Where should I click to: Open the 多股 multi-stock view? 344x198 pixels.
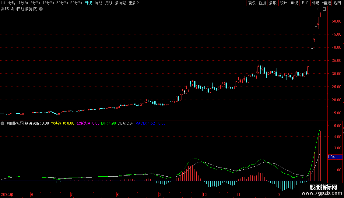[273, 3]
